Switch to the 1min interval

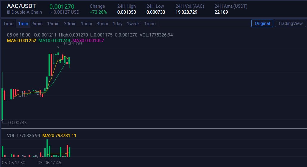click(23, 24)
